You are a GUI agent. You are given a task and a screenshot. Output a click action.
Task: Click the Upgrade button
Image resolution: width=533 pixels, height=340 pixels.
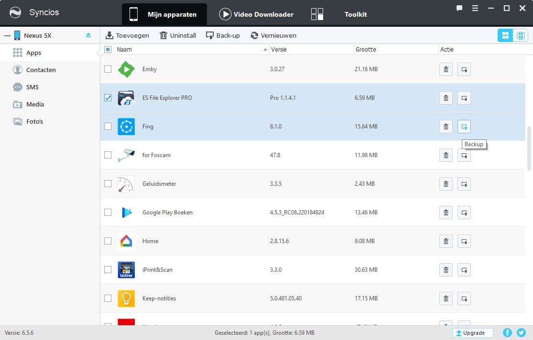[473, 333]
